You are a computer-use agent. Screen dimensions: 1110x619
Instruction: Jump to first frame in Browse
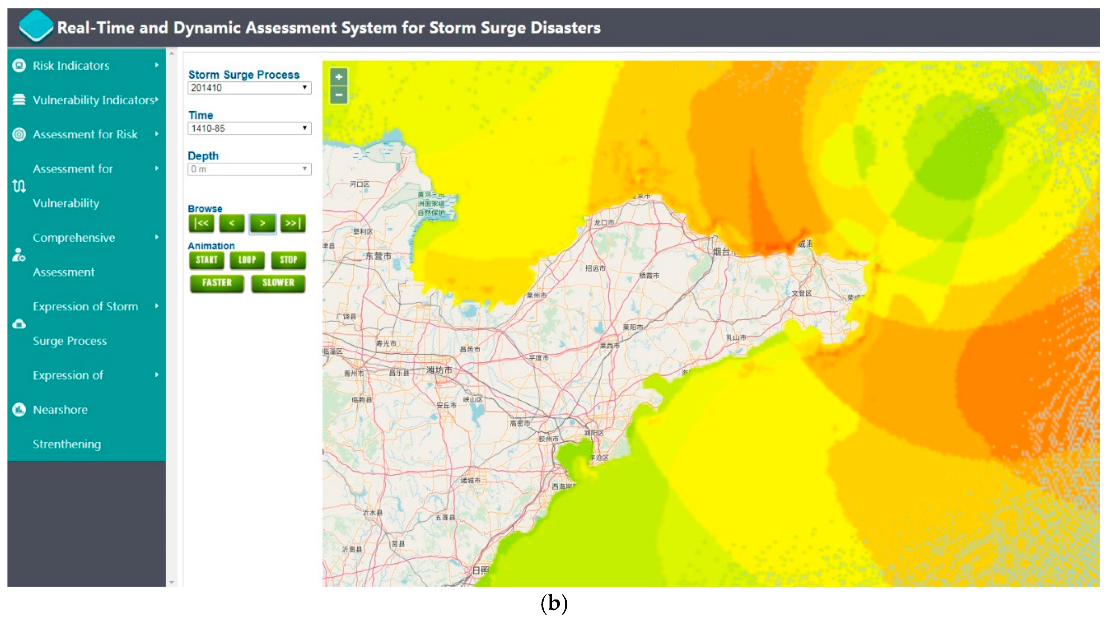(x=201, y=223)
